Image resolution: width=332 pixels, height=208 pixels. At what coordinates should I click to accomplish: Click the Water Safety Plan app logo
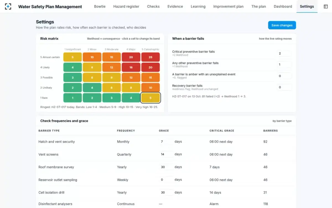tap(8, 6)
